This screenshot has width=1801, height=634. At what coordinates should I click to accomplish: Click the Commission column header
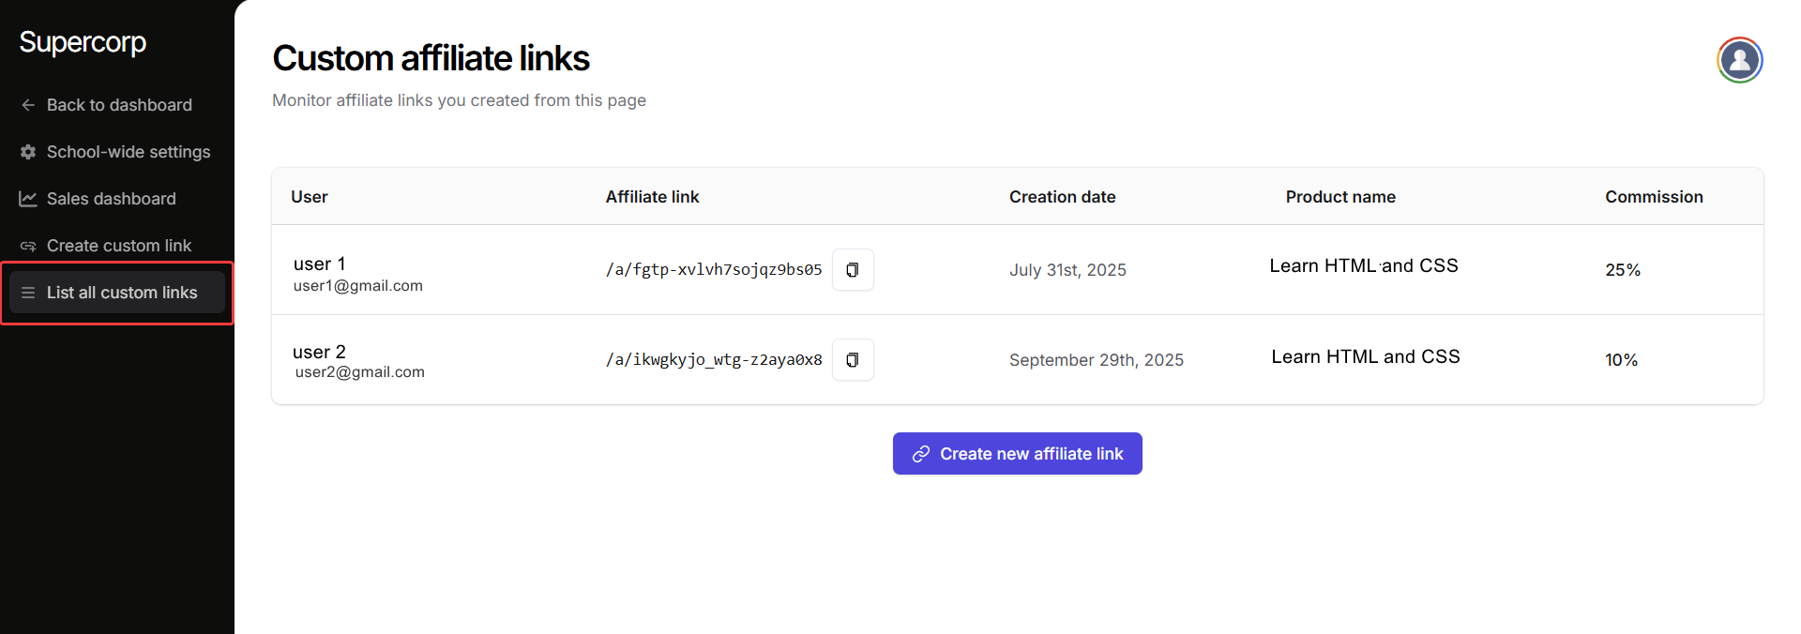1653,197
